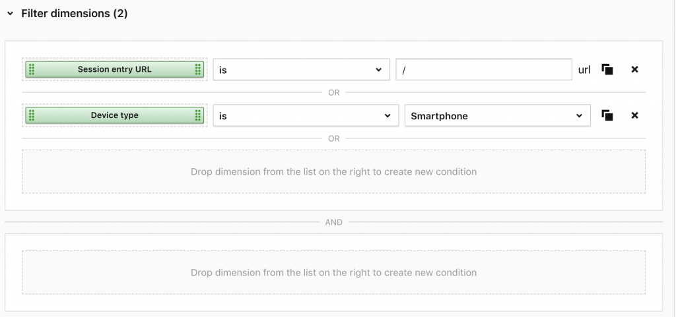The width and height of the screenshot is (676, 317).
Task: Click the url label beside the value field
Action: pos(584,69)
